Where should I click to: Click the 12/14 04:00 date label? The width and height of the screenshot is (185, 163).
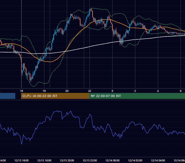[x=158, y=160]
